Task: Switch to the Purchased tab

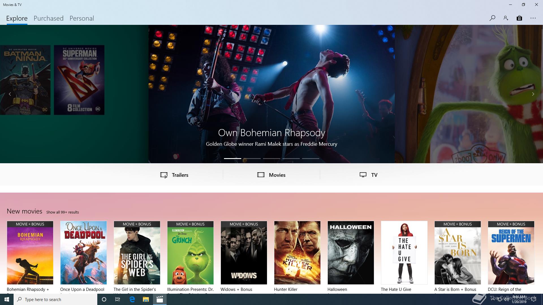Action: pos(49,18)
